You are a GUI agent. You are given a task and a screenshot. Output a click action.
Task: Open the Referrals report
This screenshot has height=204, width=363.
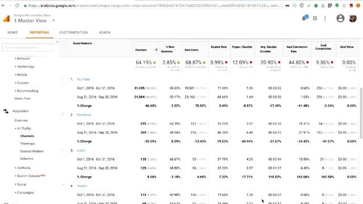[x=27, y=159]
